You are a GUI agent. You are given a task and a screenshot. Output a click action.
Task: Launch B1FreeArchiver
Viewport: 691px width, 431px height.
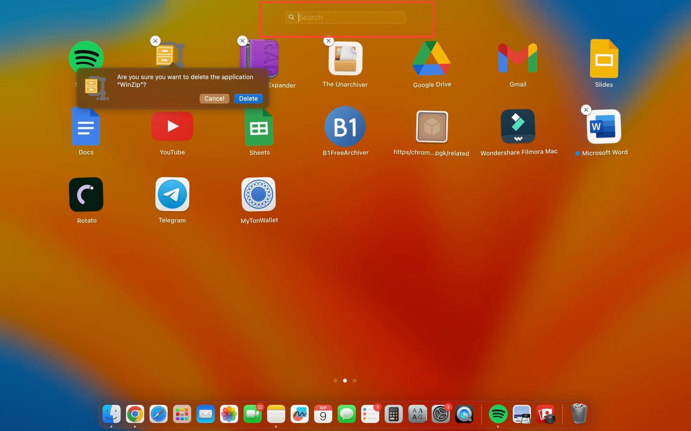(345, 126)
